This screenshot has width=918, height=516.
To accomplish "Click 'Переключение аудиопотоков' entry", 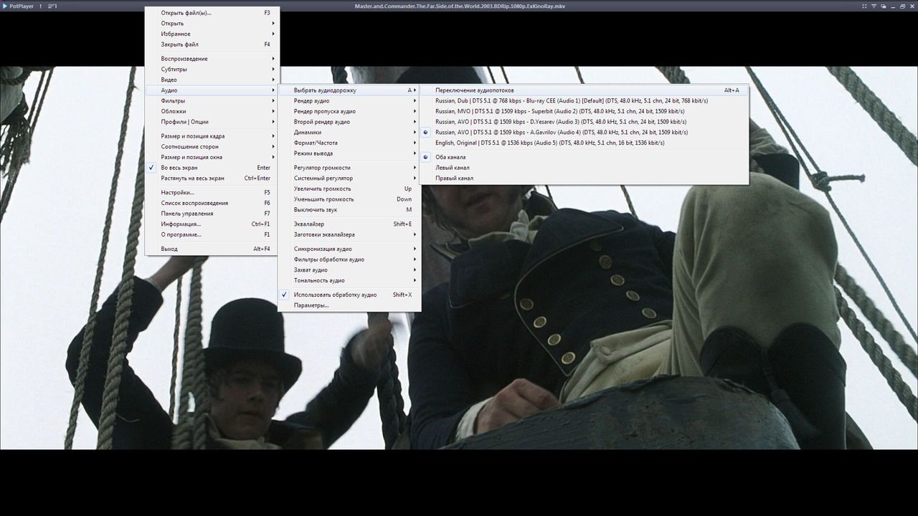I will point(585,90).
